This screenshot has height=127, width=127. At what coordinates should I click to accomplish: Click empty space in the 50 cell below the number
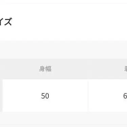pyautogui.click(x=45, y=106)
